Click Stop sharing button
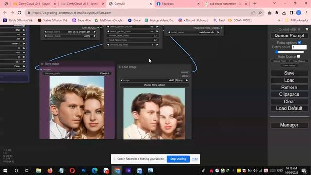The width and height of the screenshot is (311, 175). 178,159
